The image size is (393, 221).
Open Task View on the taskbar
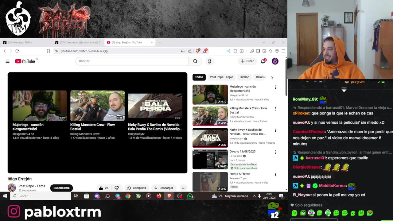click(76, 196)
